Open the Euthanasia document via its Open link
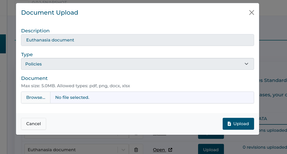The image size is (287, 154). pyautogui.click(x=159, y=150)
